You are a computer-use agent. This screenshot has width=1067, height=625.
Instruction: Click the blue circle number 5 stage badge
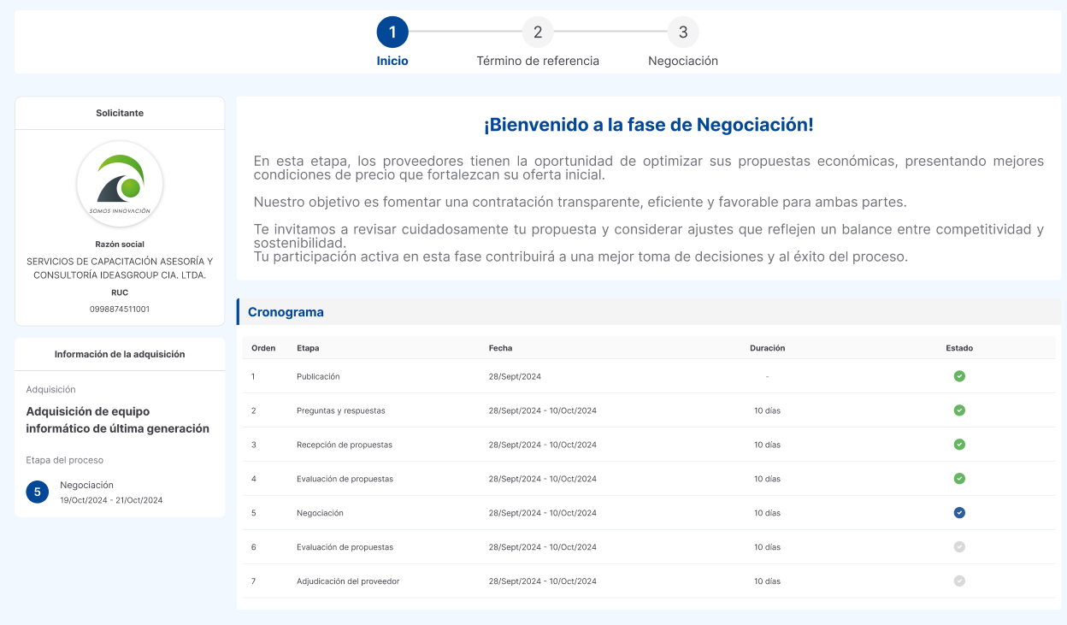click(x=38, y=492)
